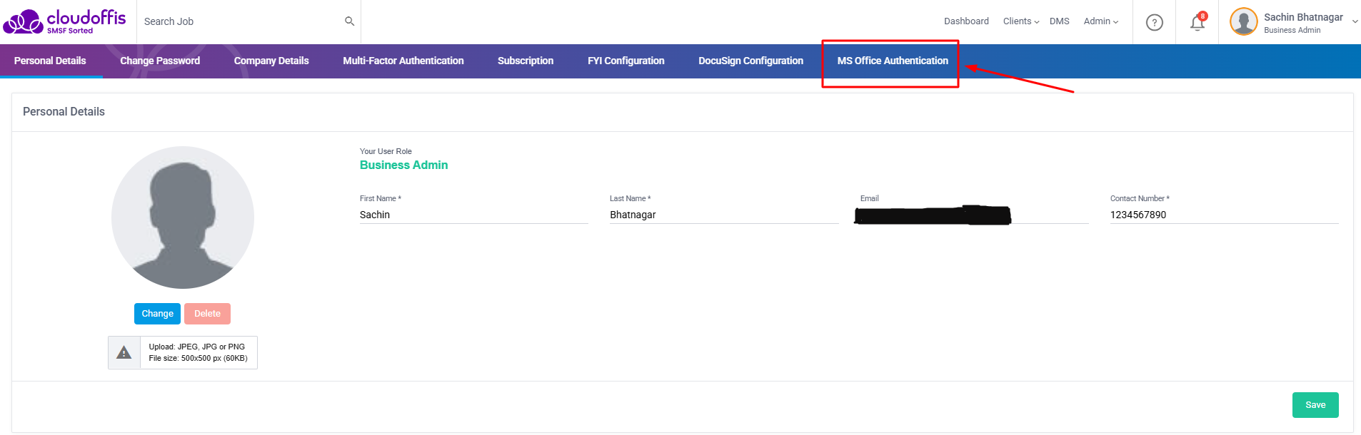Click the upload warning triangle icon
Screen dimensions: 1361x435
coord(124,352)
